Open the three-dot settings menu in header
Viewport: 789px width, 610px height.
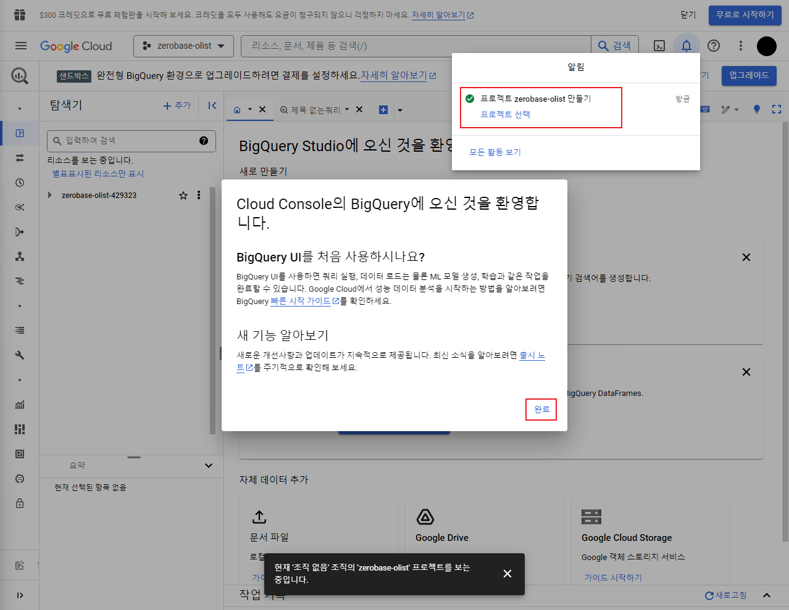[x=741, y=46]
